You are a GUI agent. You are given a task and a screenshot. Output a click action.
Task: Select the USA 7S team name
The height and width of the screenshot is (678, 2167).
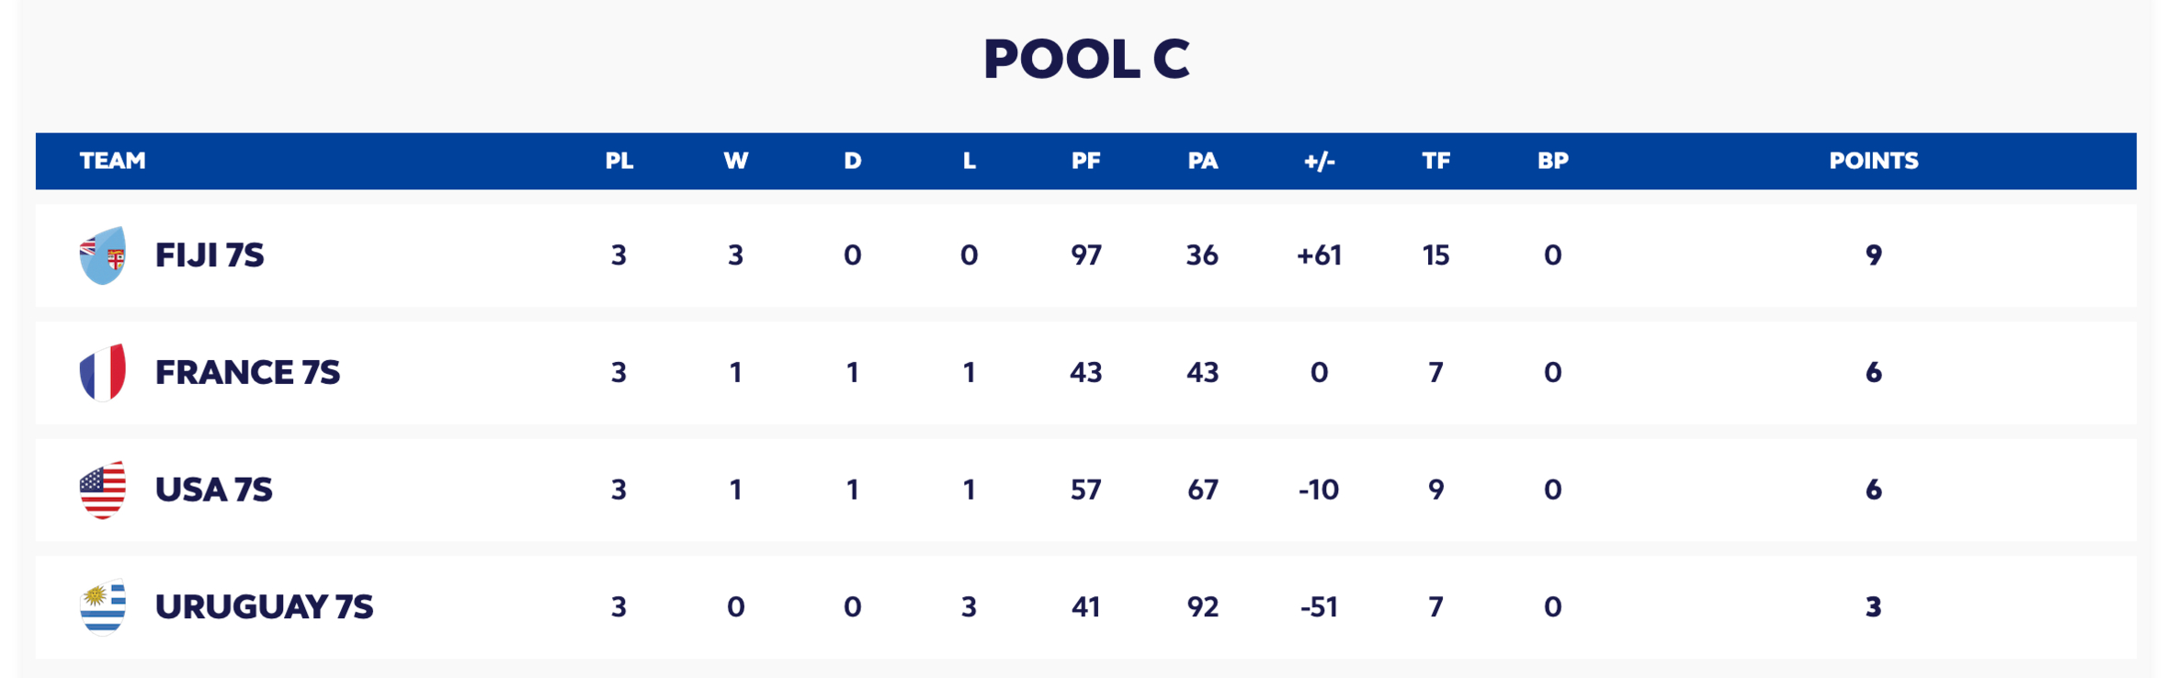pos(213,490)
